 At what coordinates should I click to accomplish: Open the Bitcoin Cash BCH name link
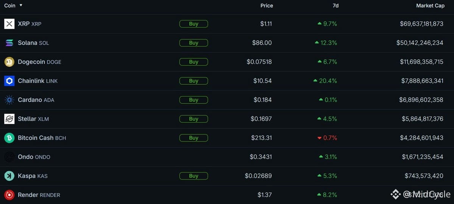coord(42,138)
